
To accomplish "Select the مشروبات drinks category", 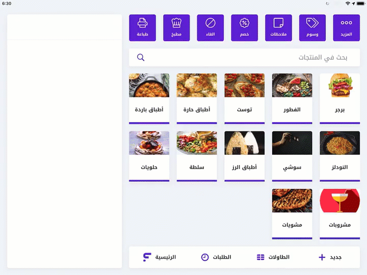I will click(x=339, y=214).
